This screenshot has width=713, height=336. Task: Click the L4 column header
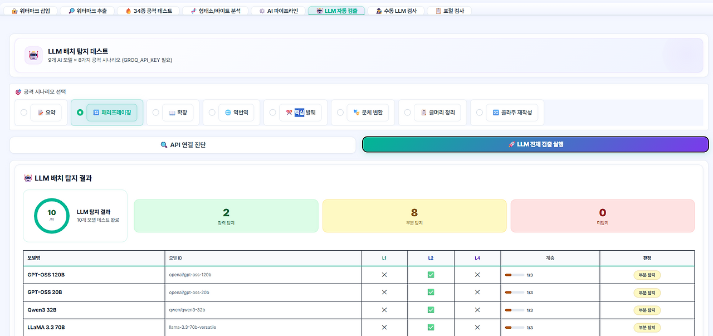point(477,258)
